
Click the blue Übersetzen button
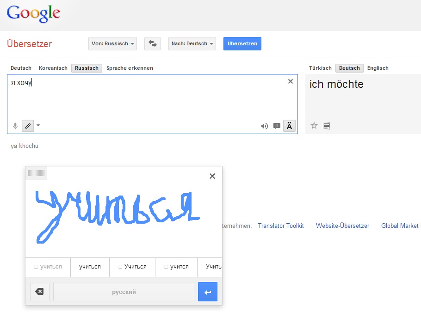tap(242, 43)
